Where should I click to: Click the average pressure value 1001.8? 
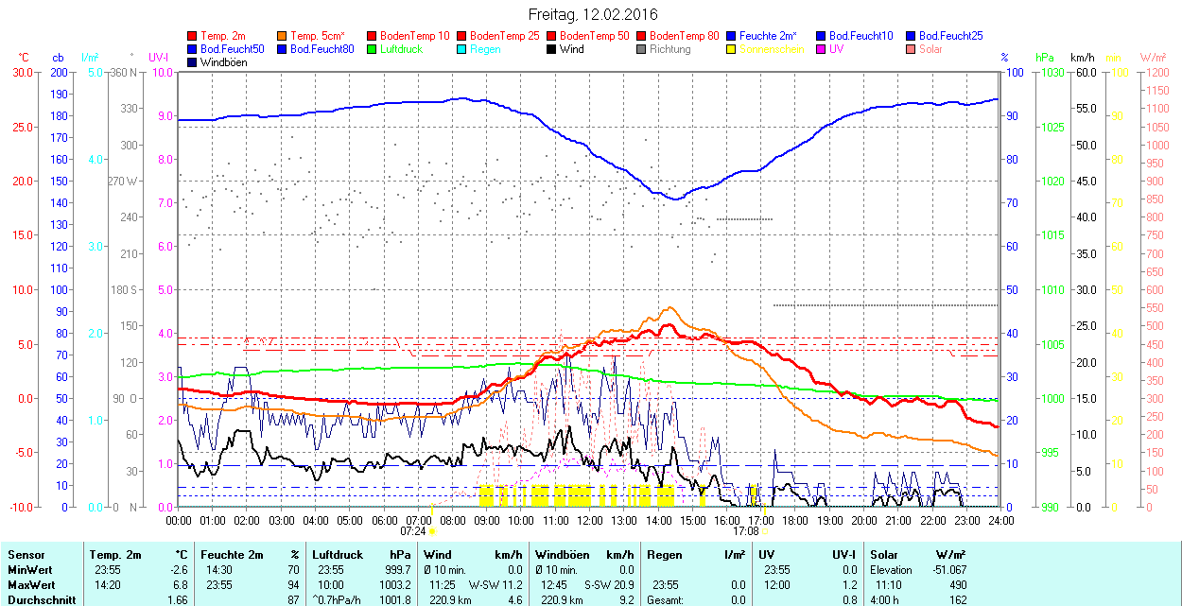pyautogui.click(x=393, y=600)
